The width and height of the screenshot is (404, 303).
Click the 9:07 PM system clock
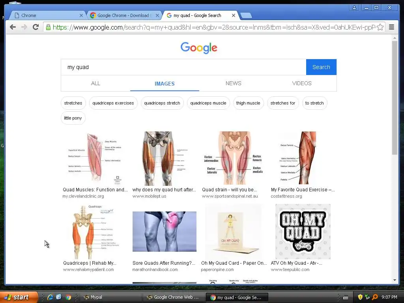point(389,297)
